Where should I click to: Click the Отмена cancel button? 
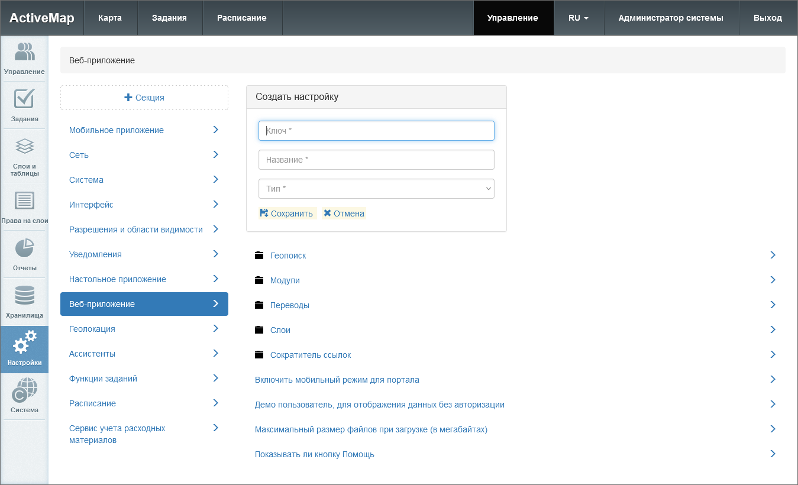344,214
